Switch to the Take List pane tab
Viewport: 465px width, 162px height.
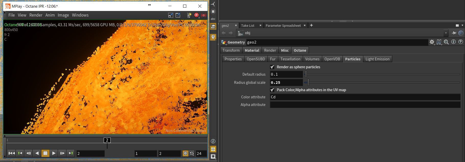(248, 25)
